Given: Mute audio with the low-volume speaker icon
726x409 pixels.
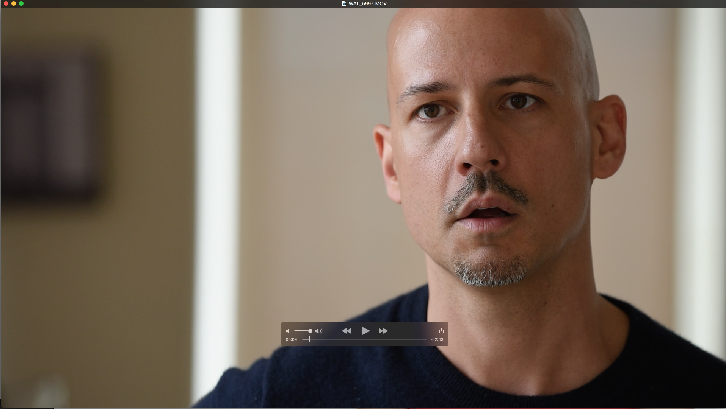Looking at the screenshot, I should [x=288, y=331].
